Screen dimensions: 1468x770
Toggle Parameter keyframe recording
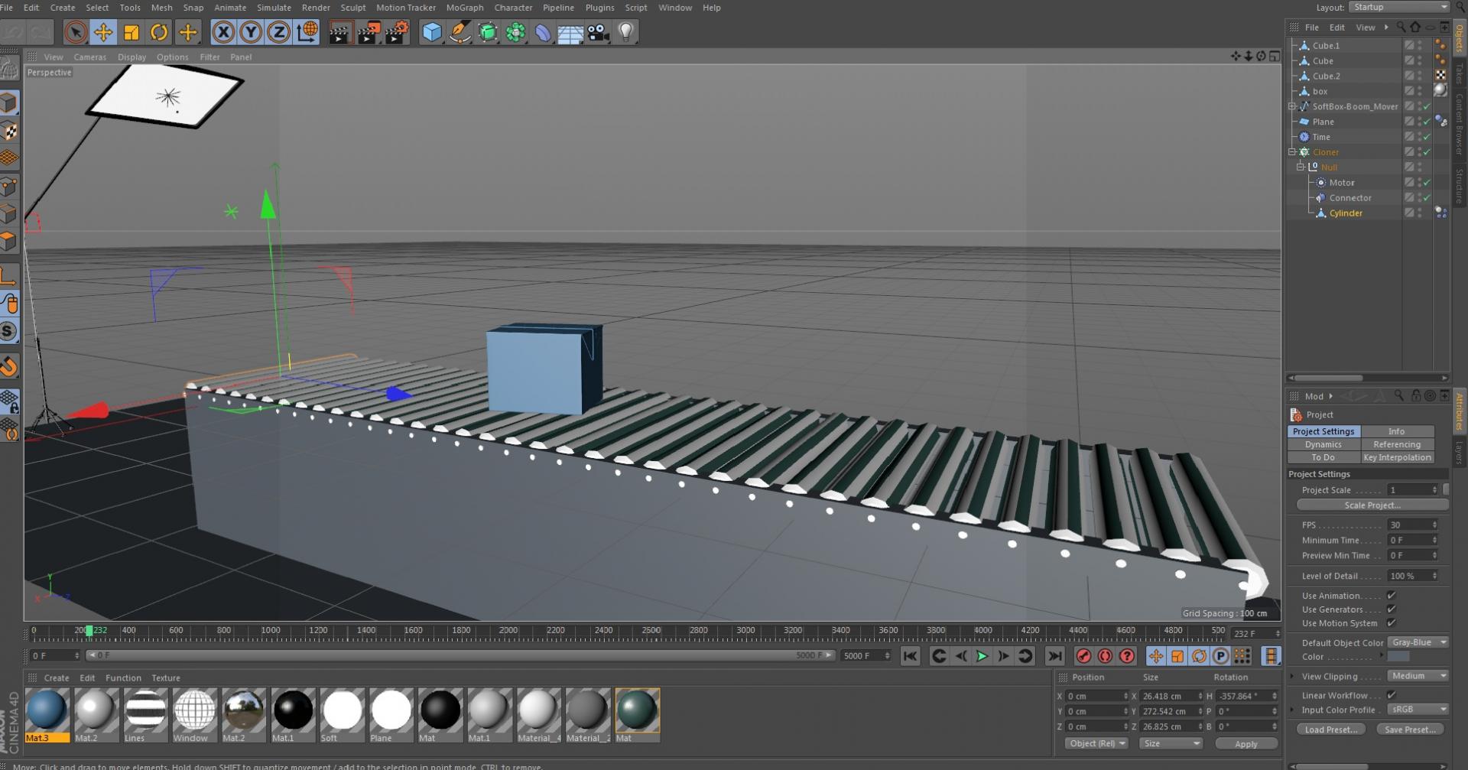1220,656
